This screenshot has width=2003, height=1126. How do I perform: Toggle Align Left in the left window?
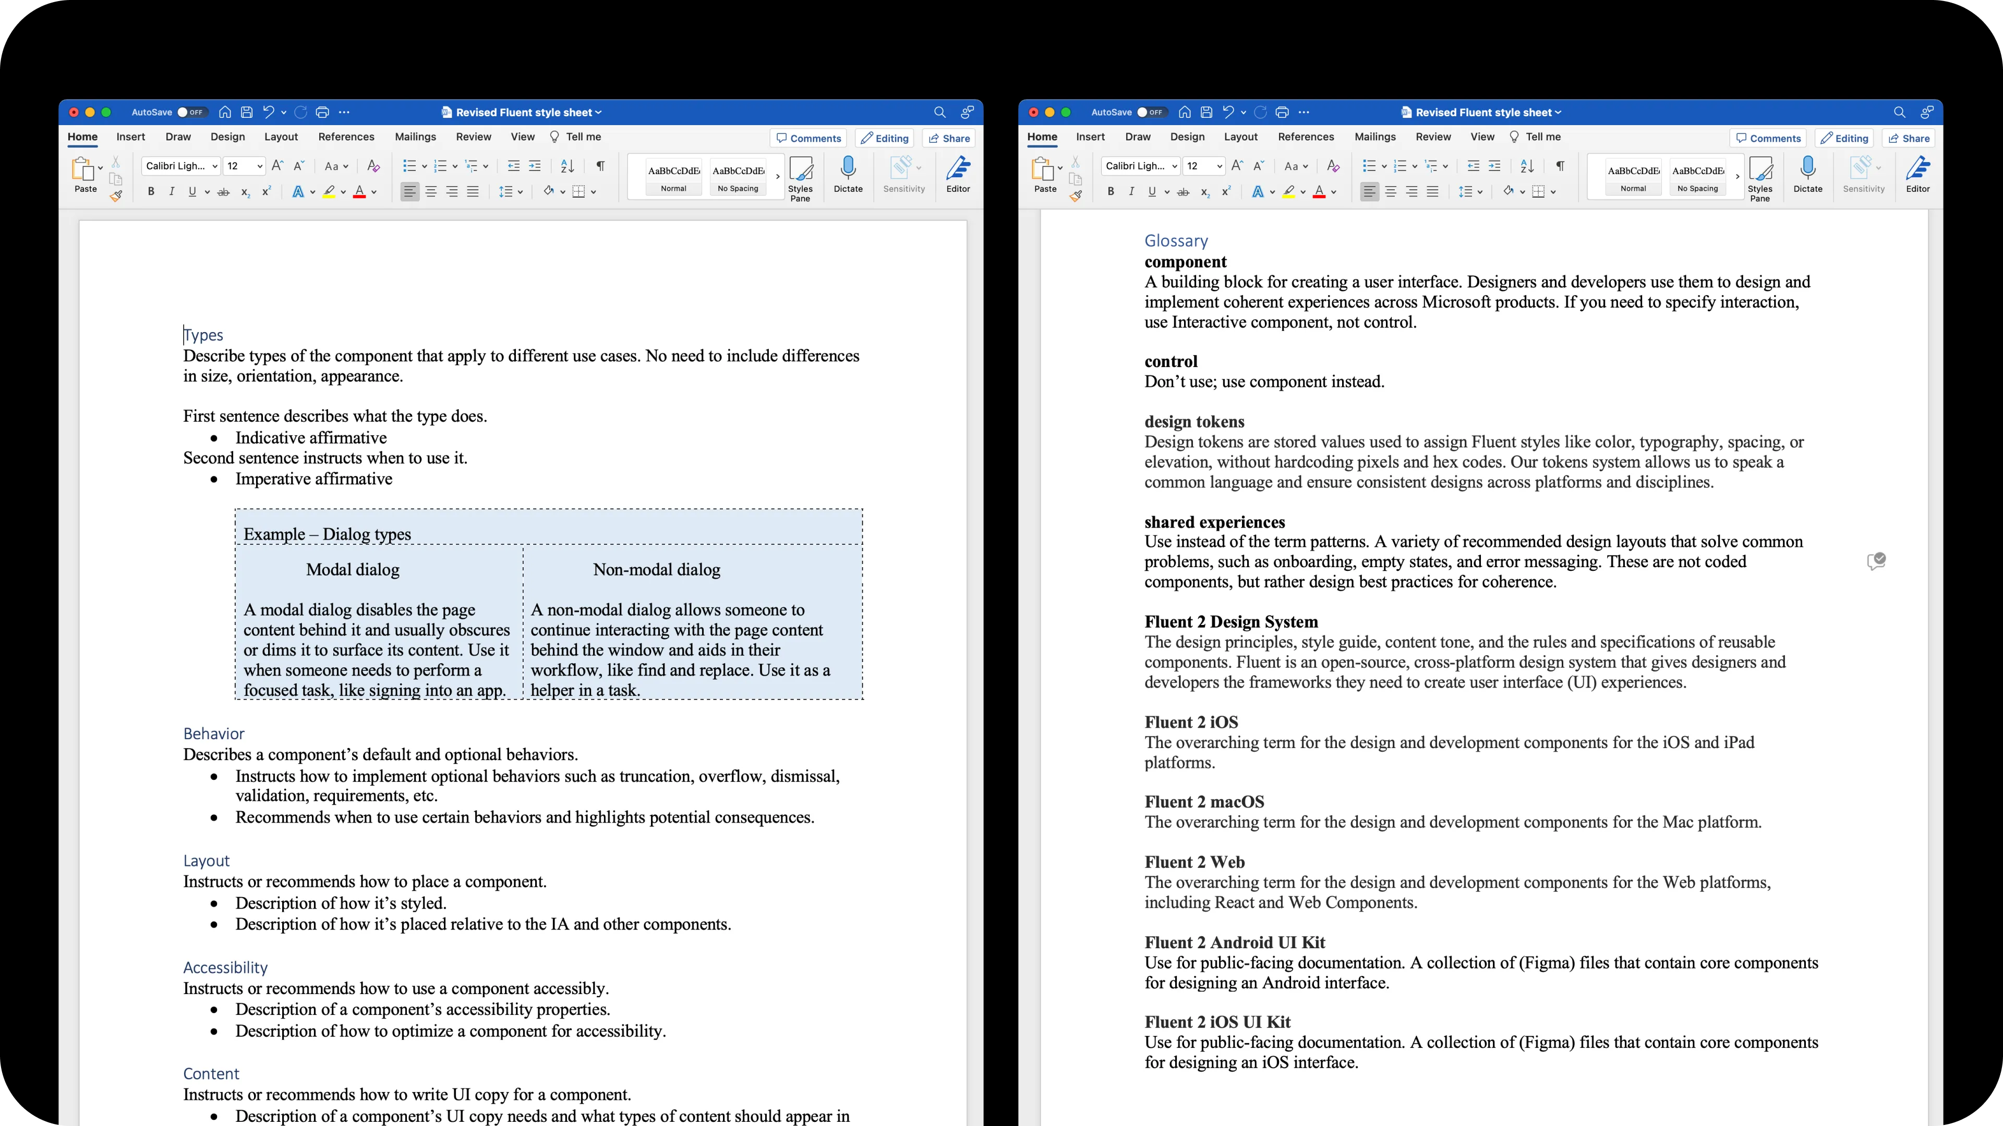click(410, 191)
